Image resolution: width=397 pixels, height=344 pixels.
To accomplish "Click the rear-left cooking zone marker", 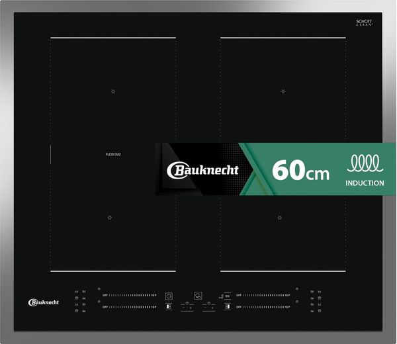I will point(113,91).
